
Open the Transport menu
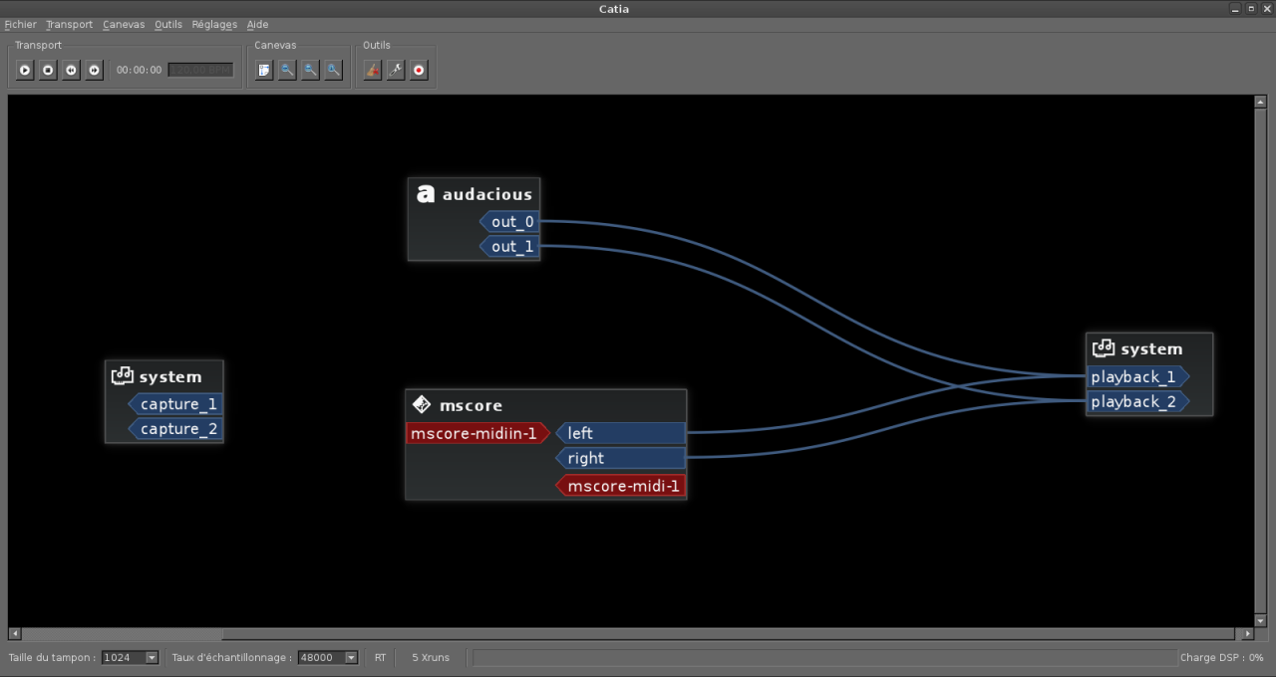coord(69,24)
